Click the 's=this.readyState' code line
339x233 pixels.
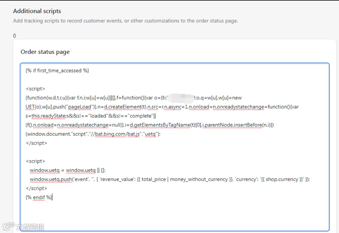(91, 116)
